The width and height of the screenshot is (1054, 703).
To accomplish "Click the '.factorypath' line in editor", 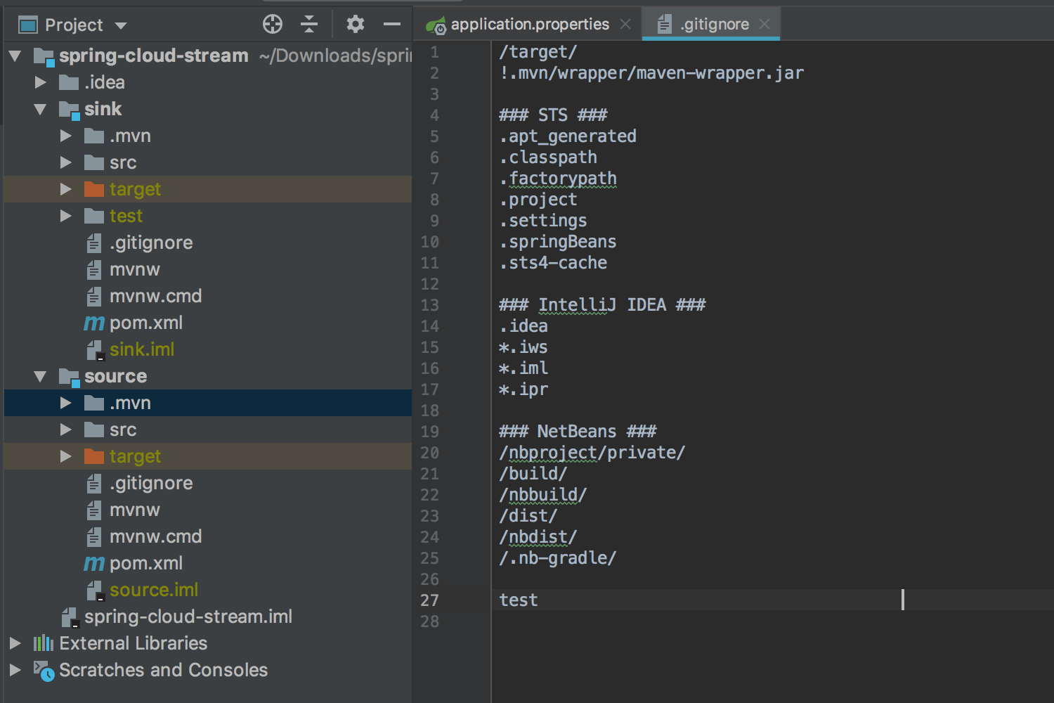I will coord(558,179).
